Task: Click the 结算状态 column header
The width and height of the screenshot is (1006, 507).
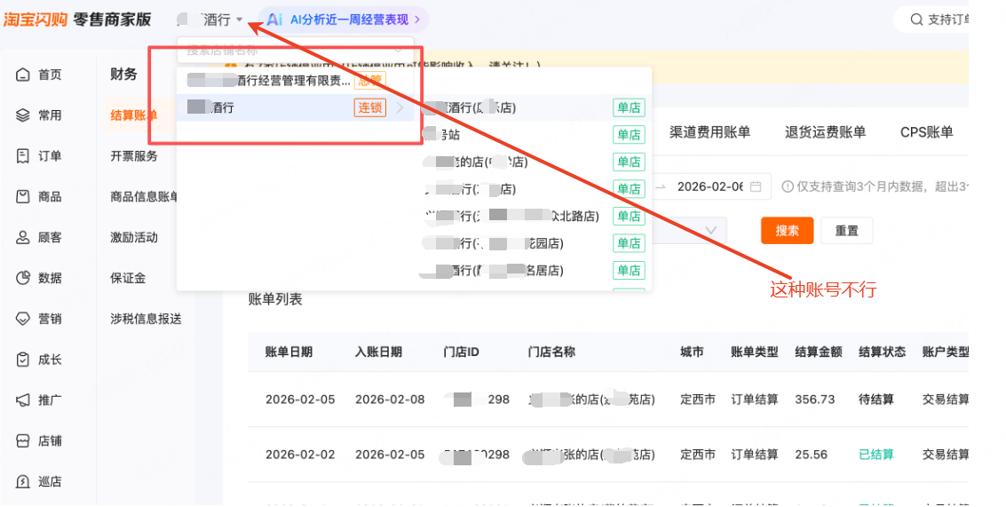Action: pos(883,352)
